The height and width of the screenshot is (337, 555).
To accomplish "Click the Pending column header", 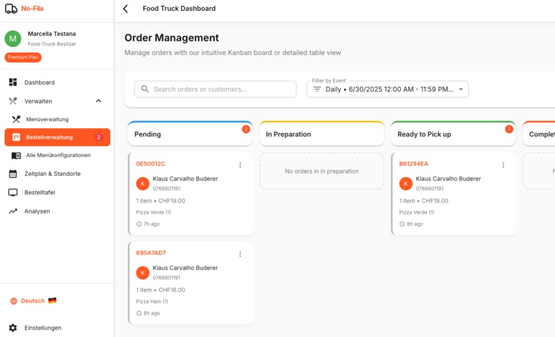I will click(x=190, y=134).
